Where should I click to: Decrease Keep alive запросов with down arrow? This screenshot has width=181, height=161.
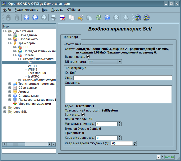pyautogui.click(x=120, y=139)
